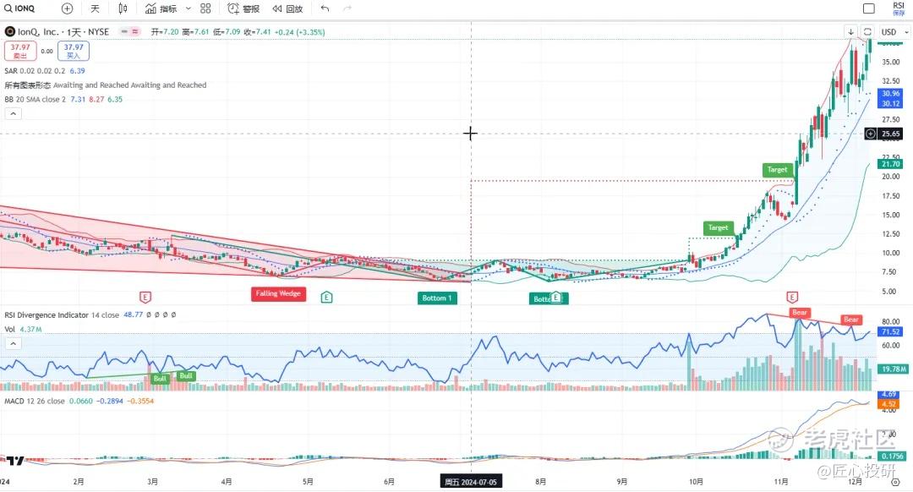
Task: Click the upper Target label near November
Action: [778, 169]
